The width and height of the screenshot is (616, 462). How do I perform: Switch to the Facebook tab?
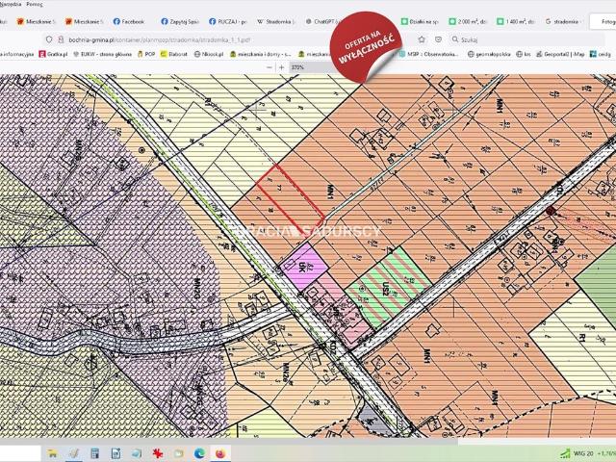click(x=130, y=20)
